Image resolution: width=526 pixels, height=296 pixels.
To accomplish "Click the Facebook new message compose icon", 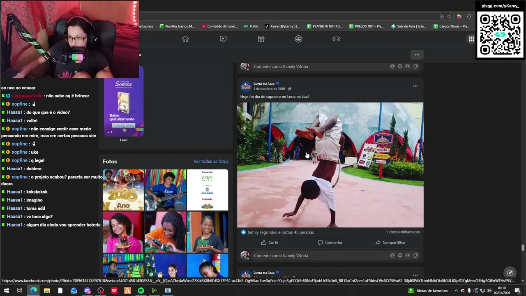I will (510, 273).
